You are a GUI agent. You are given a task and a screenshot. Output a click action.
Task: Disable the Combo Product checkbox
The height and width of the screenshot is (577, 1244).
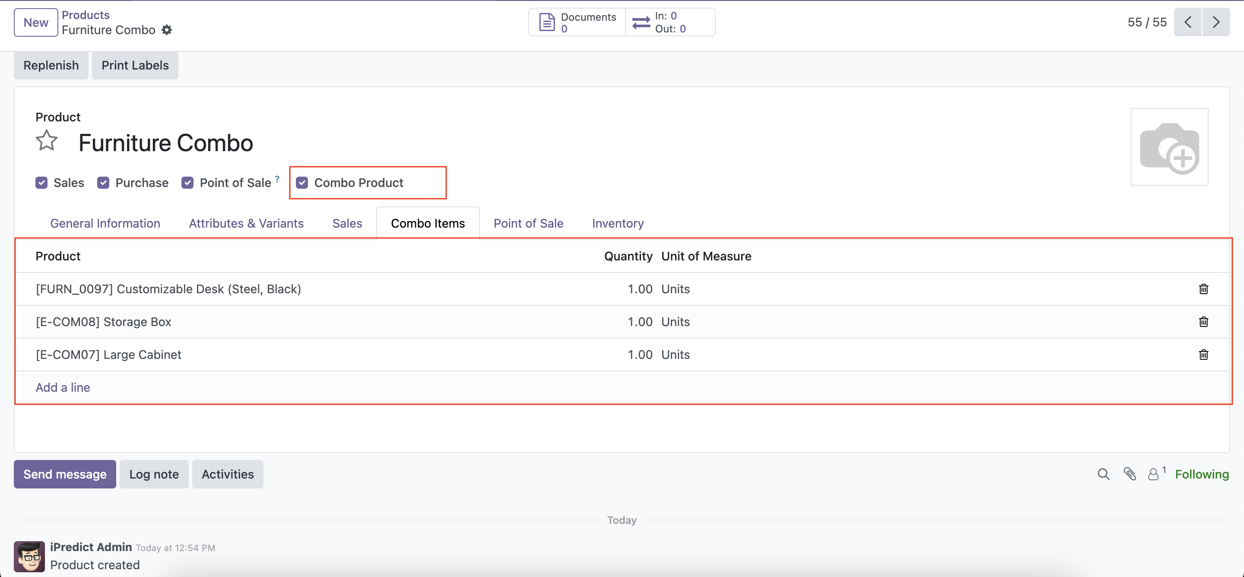pyautogui.click(x=302, y=183)
